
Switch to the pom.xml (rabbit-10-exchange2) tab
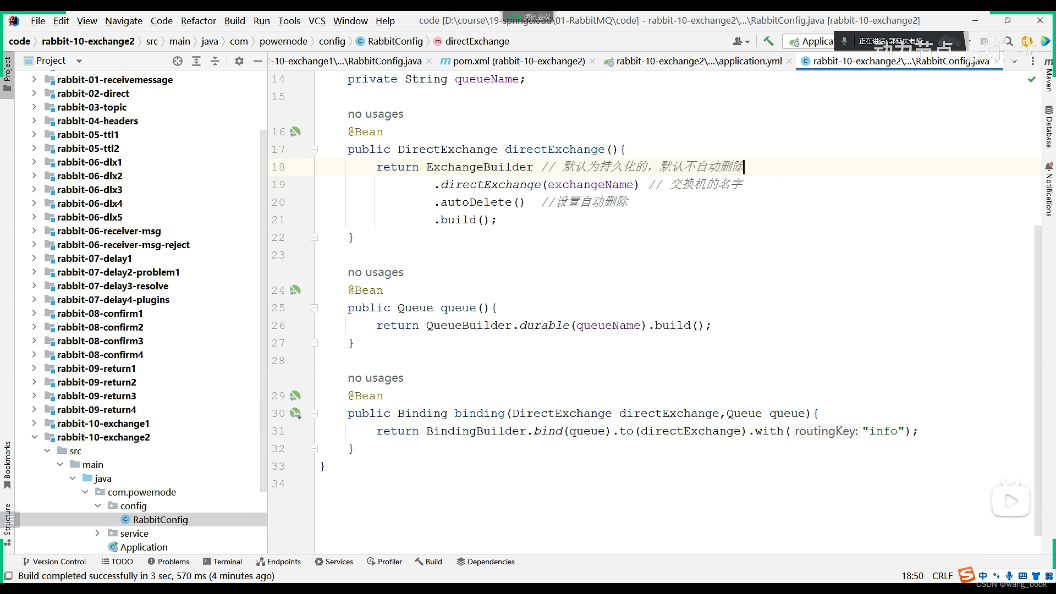(x=518, y=61)
